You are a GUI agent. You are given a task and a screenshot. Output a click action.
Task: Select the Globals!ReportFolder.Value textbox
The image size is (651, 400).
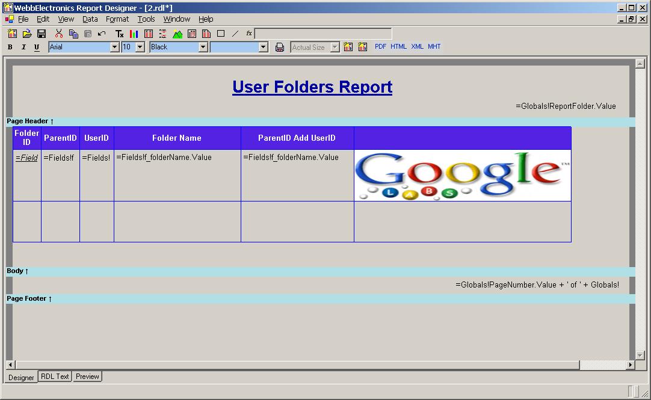566,106
